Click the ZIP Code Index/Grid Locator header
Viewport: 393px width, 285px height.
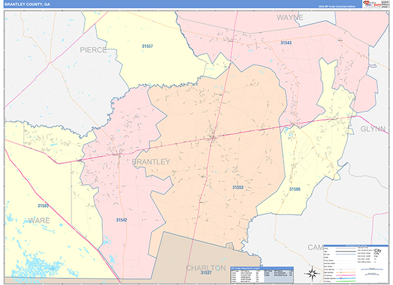[262, 268]
